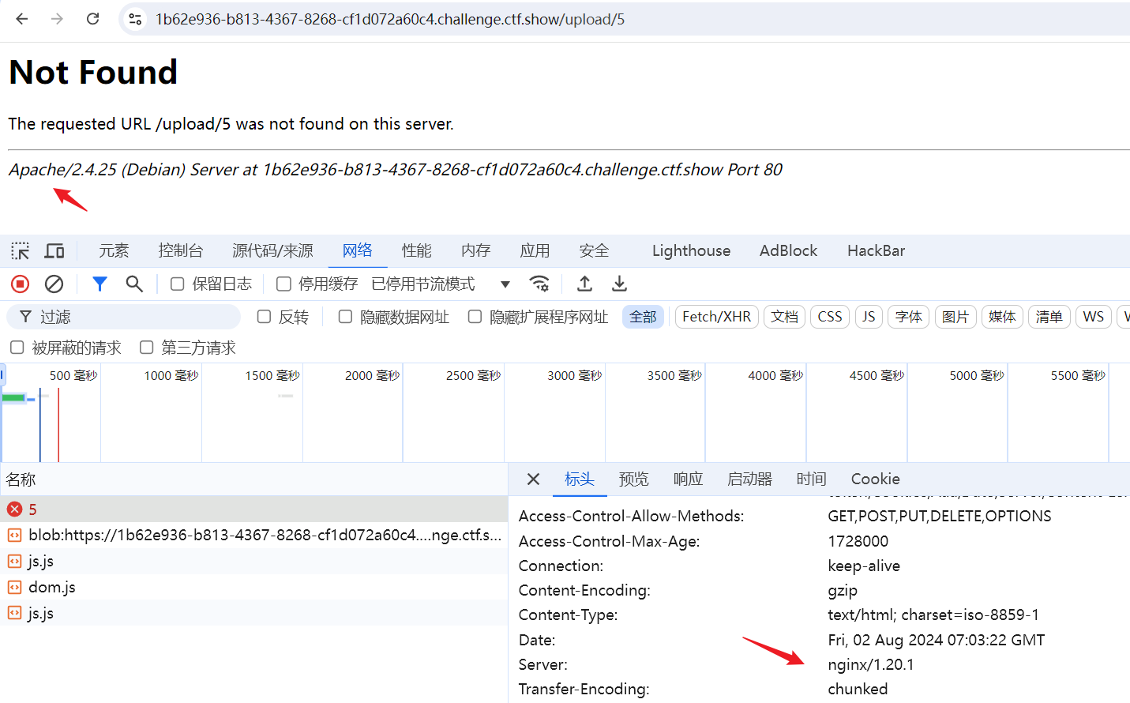Viewport: 1130px width, 703px height.
Task: Check the 停用缓存 checkbox
Action: pos(283,284)
